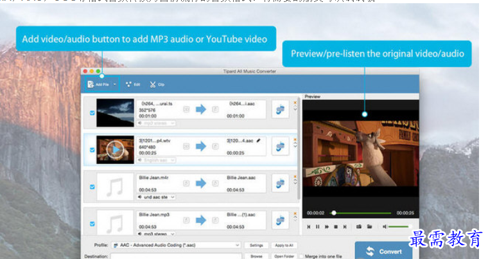Click the preview progress slider handle

click(x=334, y=213)
